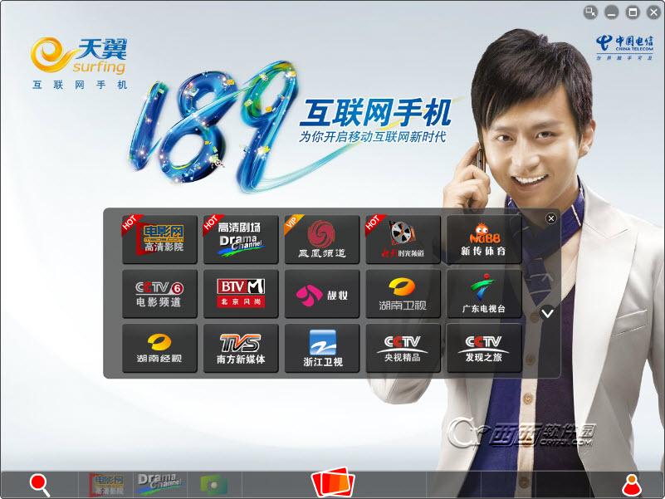The width and height of the screenshot is (665, 499).
Task: Click the red stacked cards icon
Action: pyautogui.click(x=332, y=483)
